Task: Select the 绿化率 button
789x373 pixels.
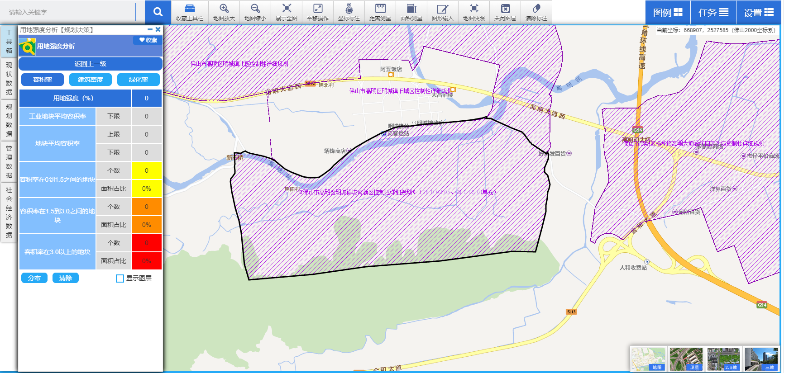Action: click(x=139, y=80)
